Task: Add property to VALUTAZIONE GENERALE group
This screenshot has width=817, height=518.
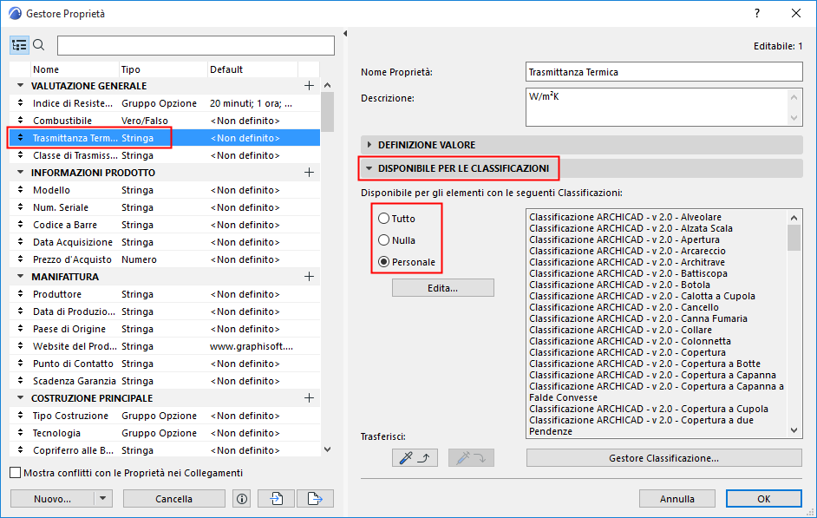Action: pyautogui.click(x=309, y=85)
